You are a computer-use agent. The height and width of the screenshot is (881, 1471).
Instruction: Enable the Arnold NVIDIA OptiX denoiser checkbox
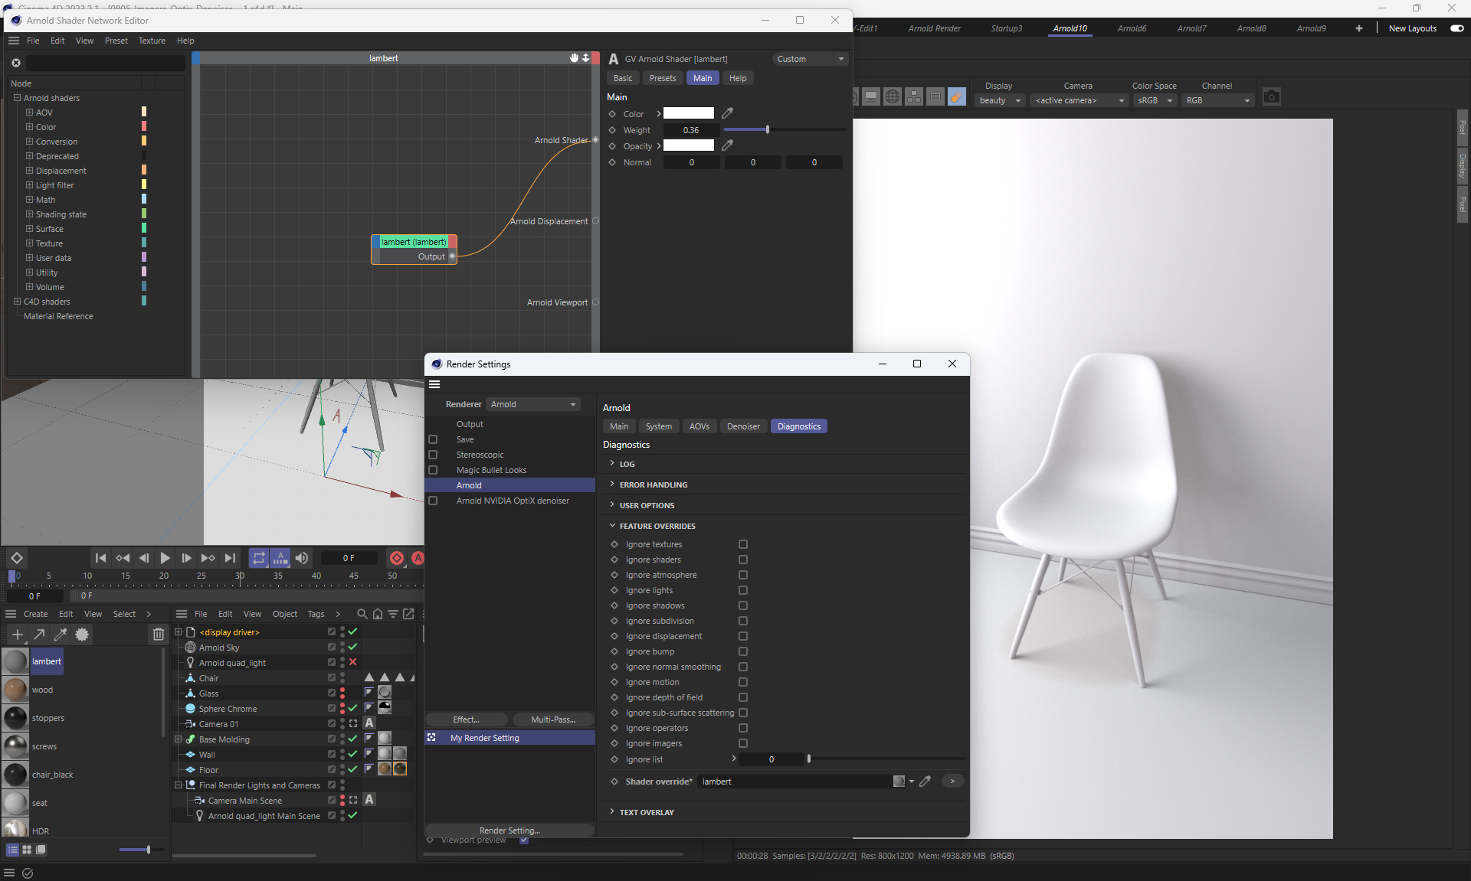433,501
